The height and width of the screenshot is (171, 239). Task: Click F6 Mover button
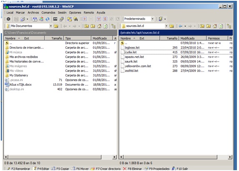pyautogui.click(x=80, y=169)
